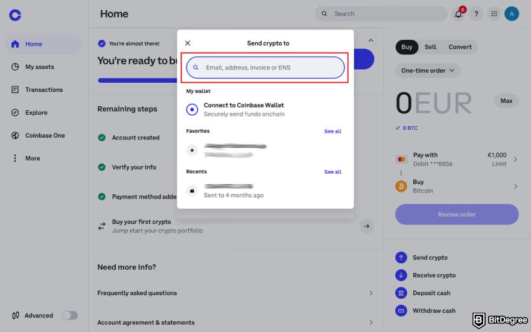Viewport: 531px width, 332px height.
Task: Click Coinbase One icon
Action: tap(15, 135)
